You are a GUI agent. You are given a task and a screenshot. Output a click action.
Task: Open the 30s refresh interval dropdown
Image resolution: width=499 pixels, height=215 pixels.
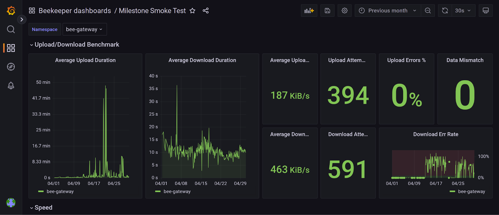pyautogui.click(x=463, y=11)
